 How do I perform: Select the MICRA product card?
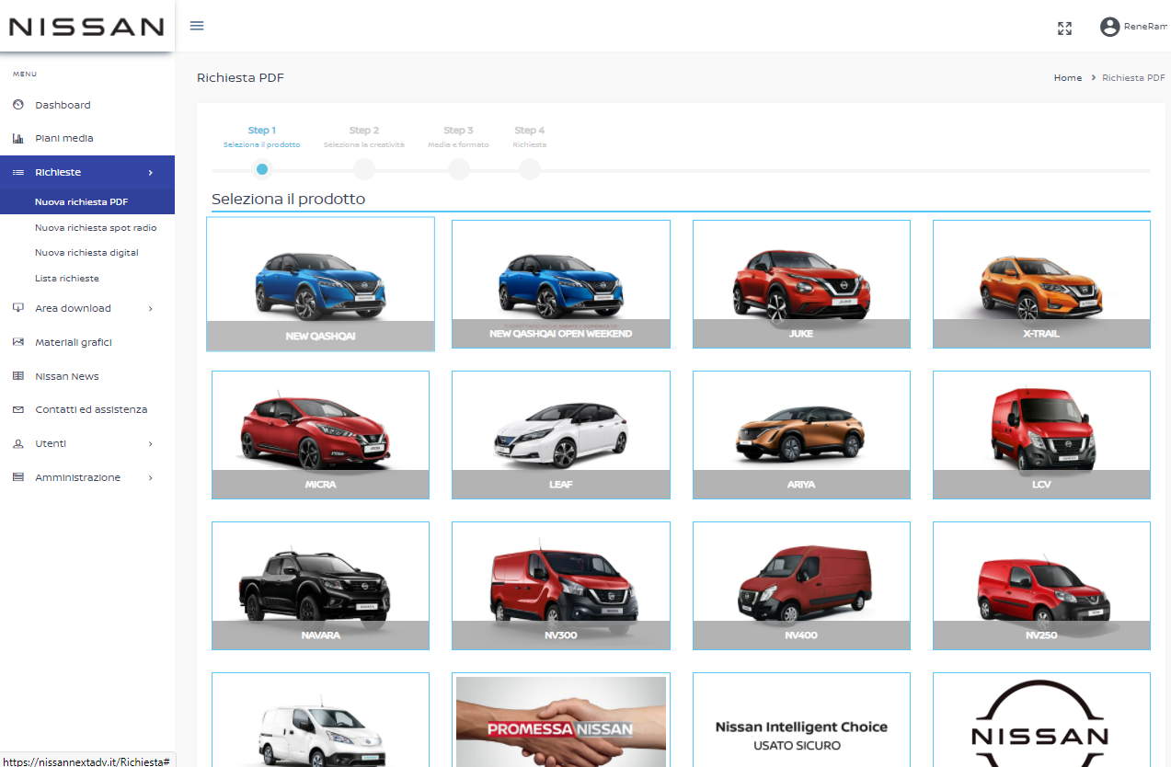(x=320, y=435)
